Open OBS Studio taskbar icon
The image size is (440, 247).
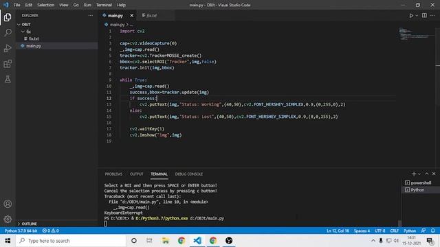coord(229,241)
